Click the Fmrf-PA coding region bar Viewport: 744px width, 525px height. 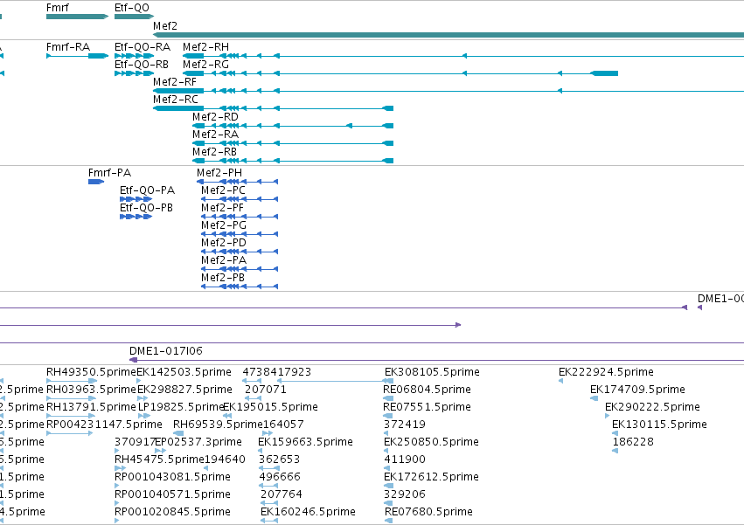96,182
